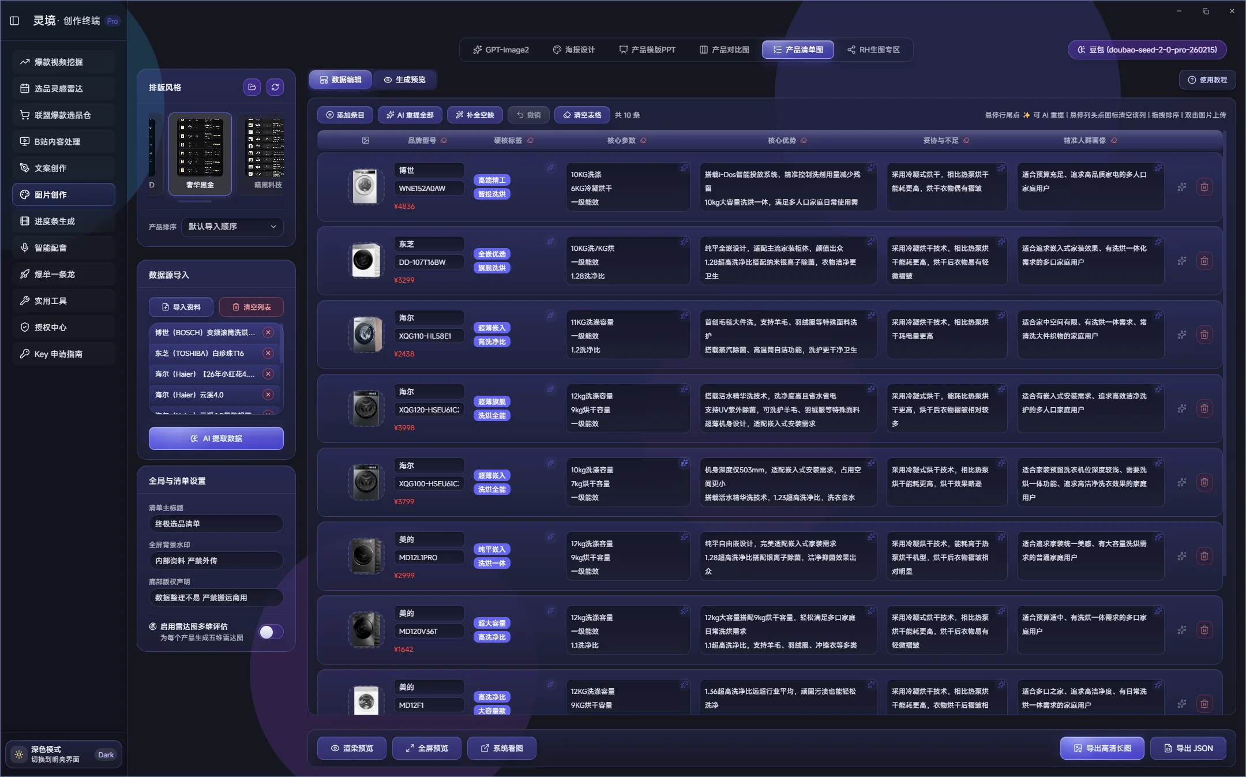Open 文案创作 in the sidebar
The width and height of the screenshot is (1246, 777).
[x=63, y=168]
